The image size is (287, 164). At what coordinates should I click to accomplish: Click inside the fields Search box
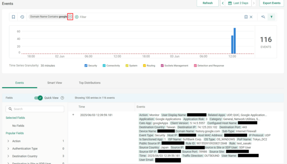(x=35, y=109)
